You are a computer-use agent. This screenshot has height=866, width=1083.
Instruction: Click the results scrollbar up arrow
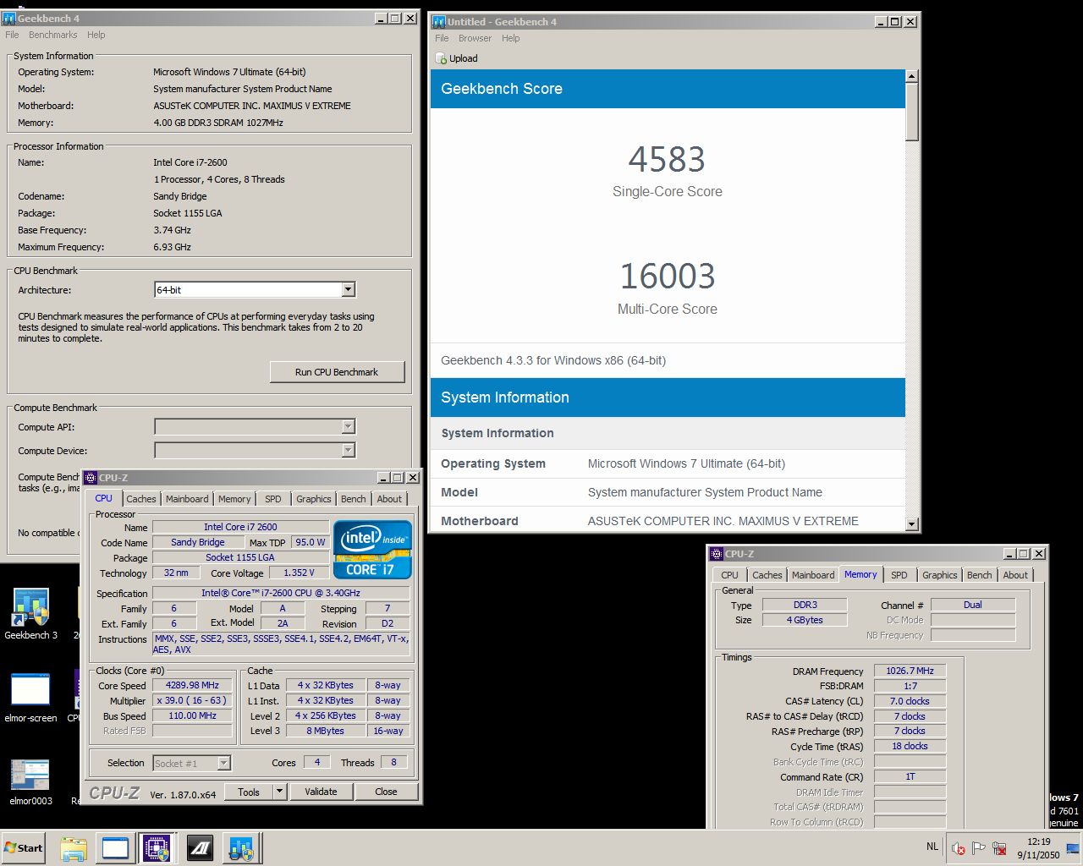click(x=911, y=76)
